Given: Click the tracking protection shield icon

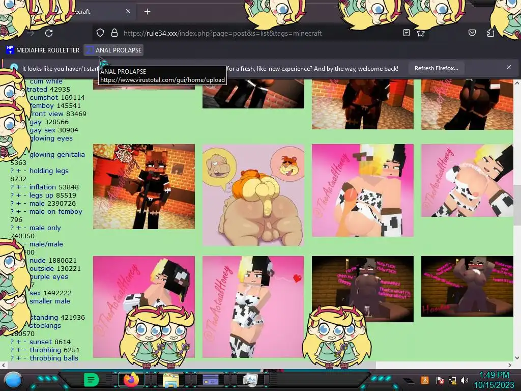Looking at the screenshot, I should click(100, 33).
